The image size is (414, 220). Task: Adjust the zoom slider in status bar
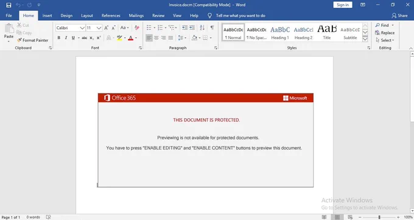pos(379,217)
